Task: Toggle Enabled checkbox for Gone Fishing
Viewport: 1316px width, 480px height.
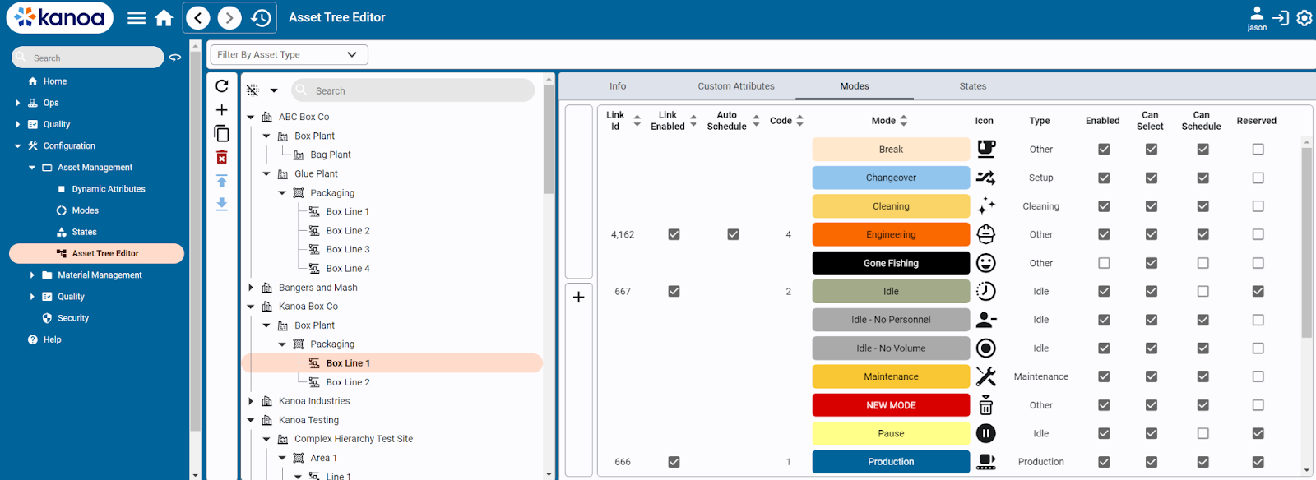Action: [x=1104, y=263]
